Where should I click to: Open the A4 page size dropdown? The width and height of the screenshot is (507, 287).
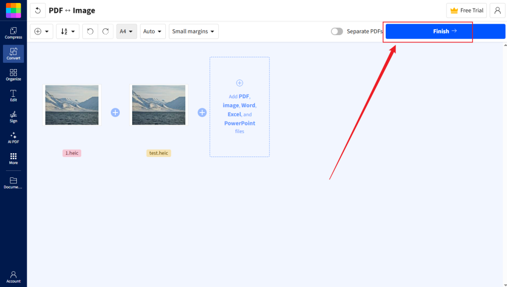tap(127, 31)
